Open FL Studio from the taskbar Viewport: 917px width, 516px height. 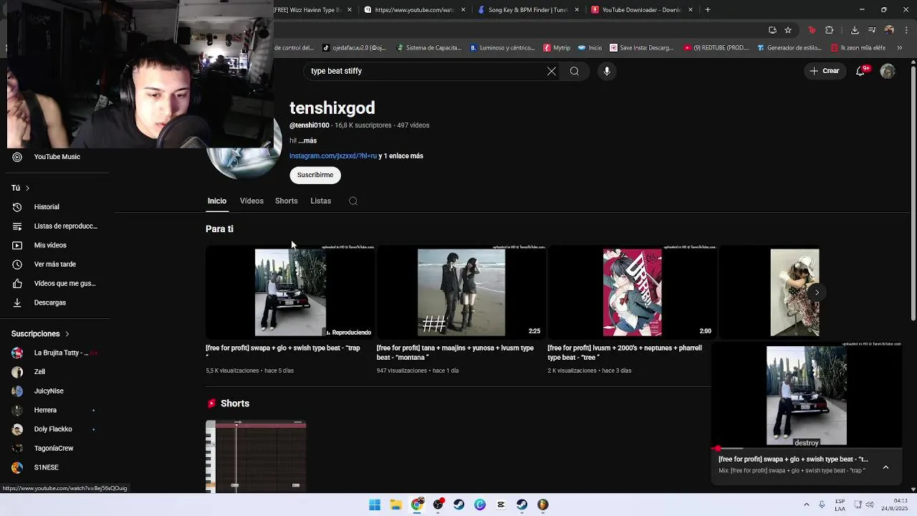coord(542,505)
